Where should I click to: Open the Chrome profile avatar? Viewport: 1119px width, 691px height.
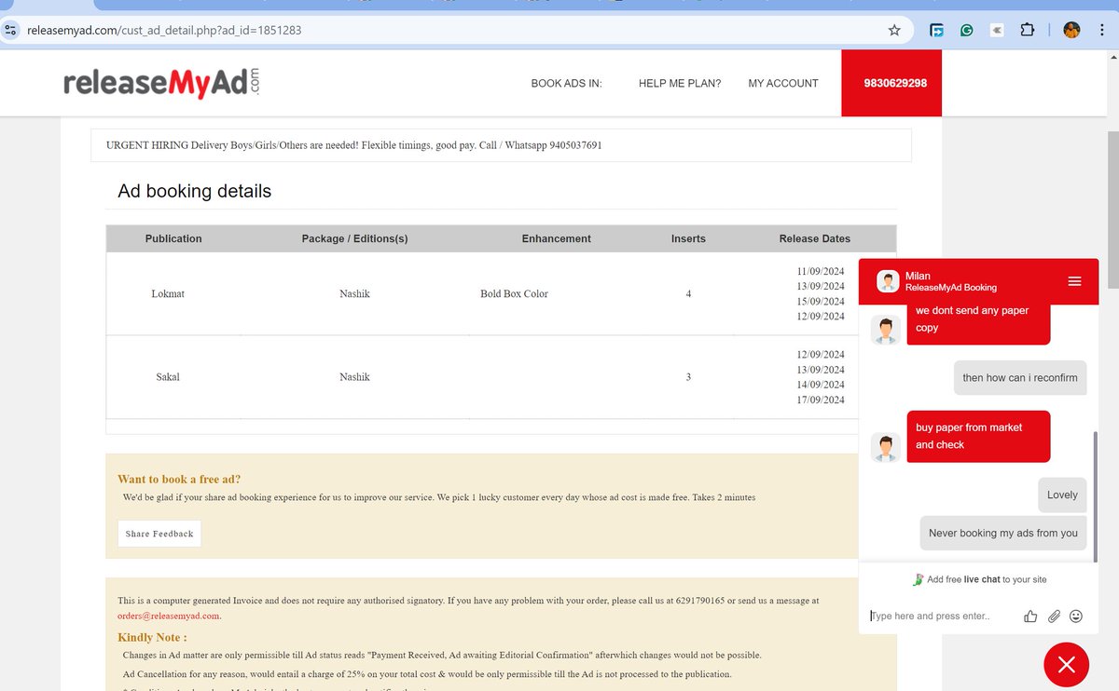point(1071,30)
